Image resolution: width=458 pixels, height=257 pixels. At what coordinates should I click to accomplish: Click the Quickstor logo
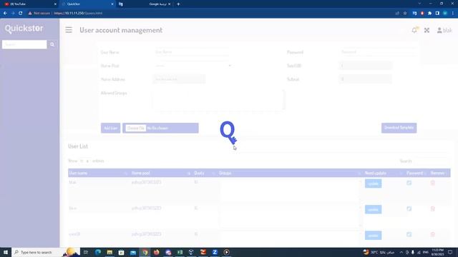24,29
